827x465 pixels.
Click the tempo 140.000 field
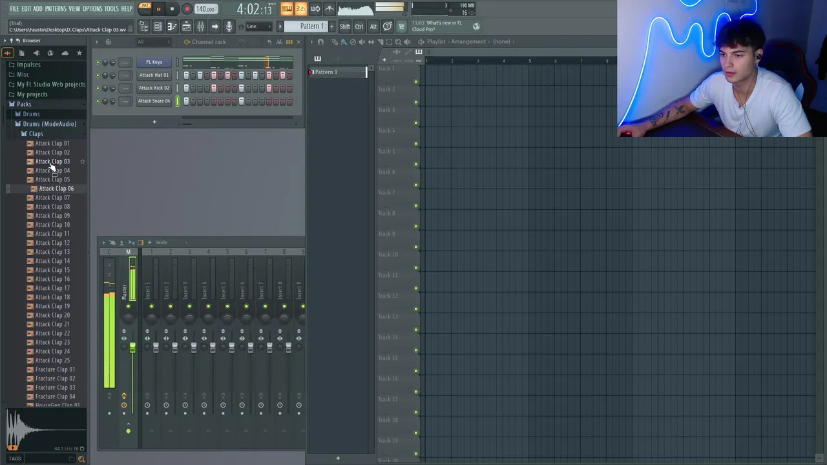coord(205,9)
